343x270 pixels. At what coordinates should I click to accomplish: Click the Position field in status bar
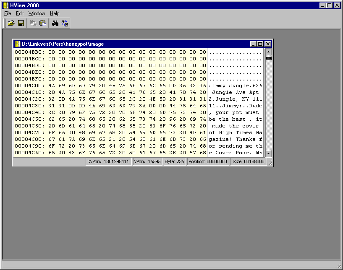coord(208,161)
